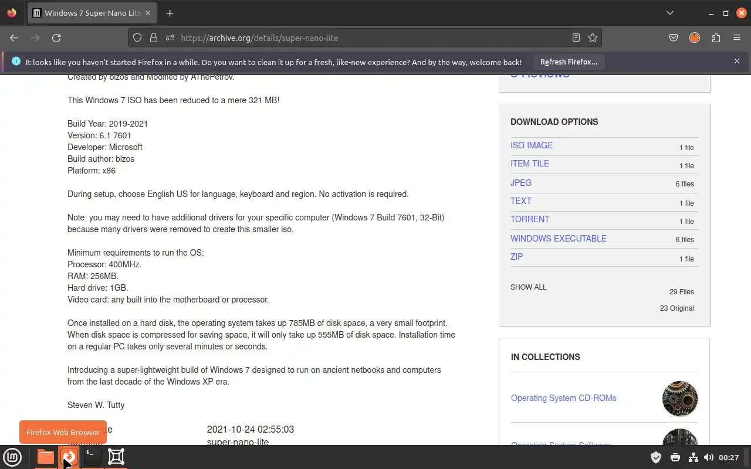Go back to the previous page
This screenshot has width=751, height=469.
(14, 38)
